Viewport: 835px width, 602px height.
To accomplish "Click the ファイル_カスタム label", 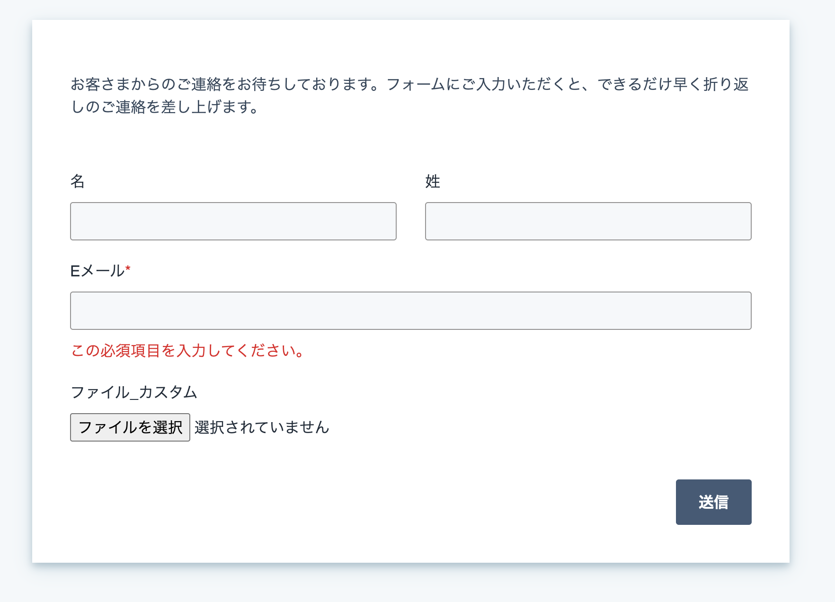I will pos(134,392).
